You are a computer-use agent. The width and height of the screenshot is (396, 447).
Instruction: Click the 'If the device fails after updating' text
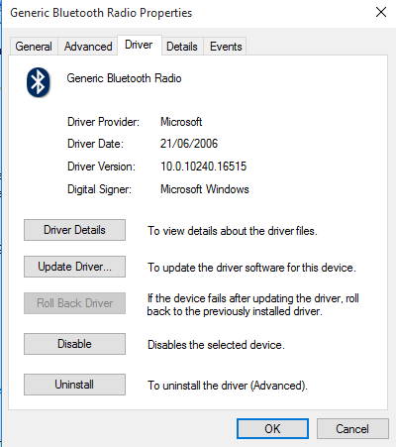pos(253,304)
